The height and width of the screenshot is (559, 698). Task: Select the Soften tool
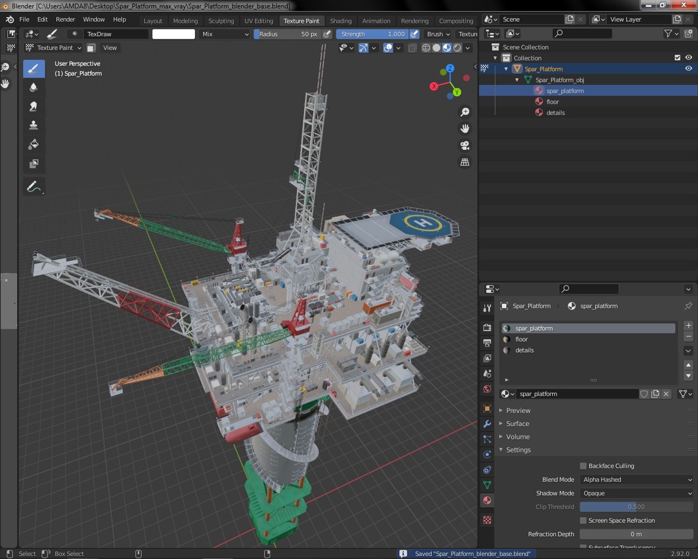34,87
